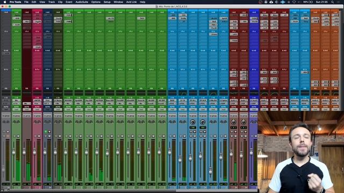344x193 pixels.
Task: Adjust right pan knob on pink track
Action: 39,122
